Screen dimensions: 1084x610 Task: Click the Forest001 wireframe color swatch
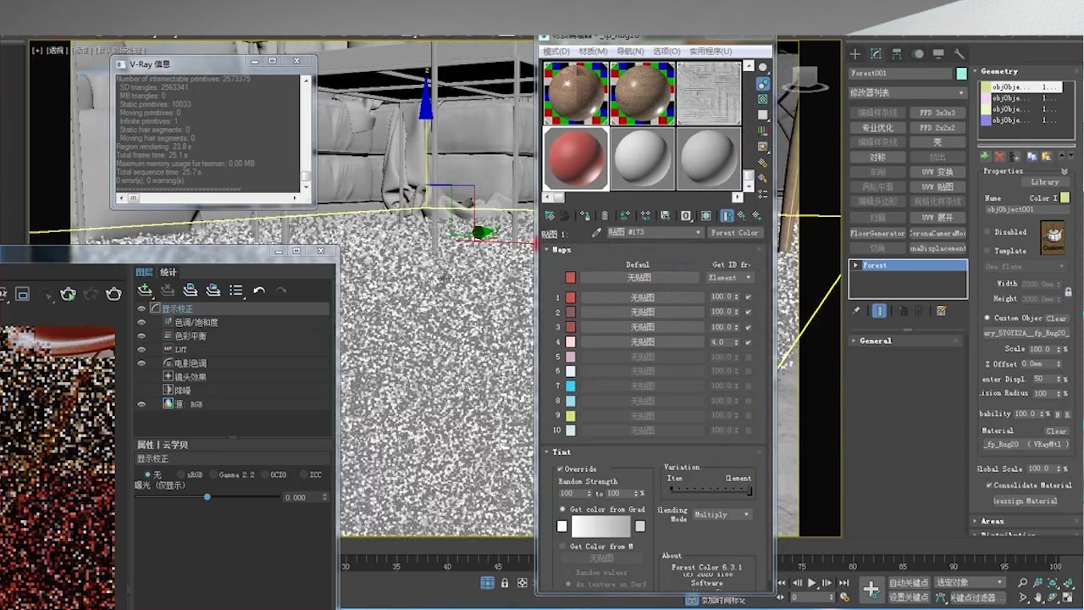961,73
